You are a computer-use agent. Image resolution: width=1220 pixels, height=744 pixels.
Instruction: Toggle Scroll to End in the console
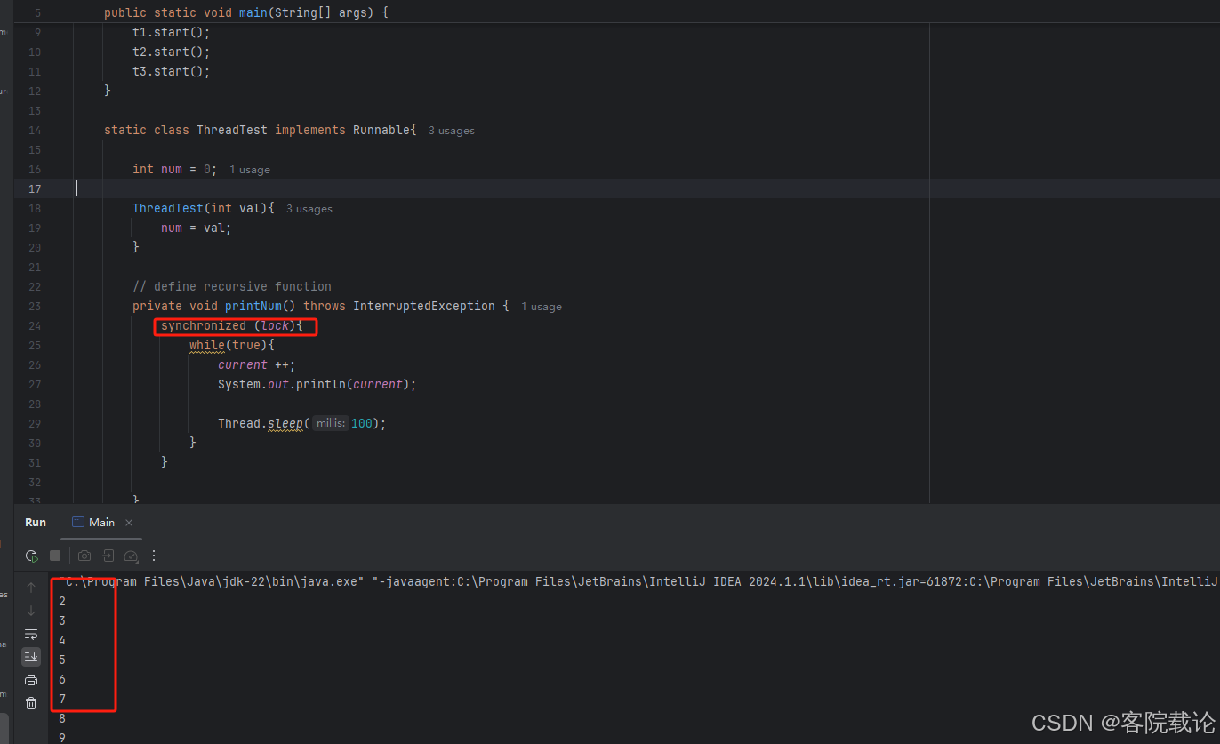(31, 657)
